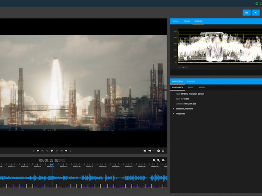Jump to the next marker button
Viewport: 262px width, 196px height.
(61, 151)
